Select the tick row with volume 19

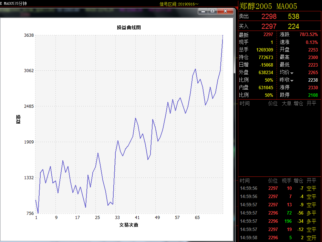tap(280, 230)
